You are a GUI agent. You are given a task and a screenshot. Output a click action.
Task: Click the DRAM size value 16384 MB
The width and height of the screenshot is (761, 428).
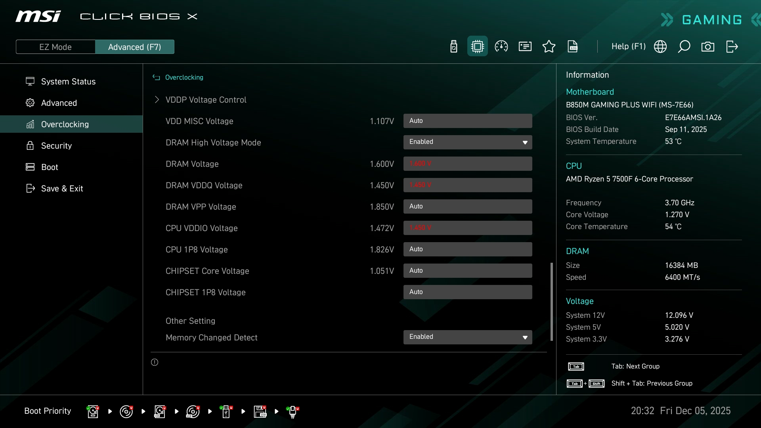click(x=681, y=266)
